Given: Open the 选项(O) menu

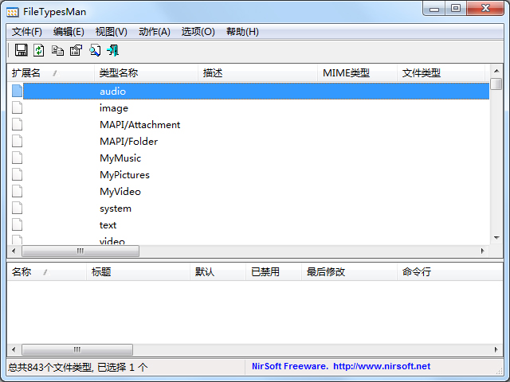Looking at the screenshot, I should click(x=198, y=32).
